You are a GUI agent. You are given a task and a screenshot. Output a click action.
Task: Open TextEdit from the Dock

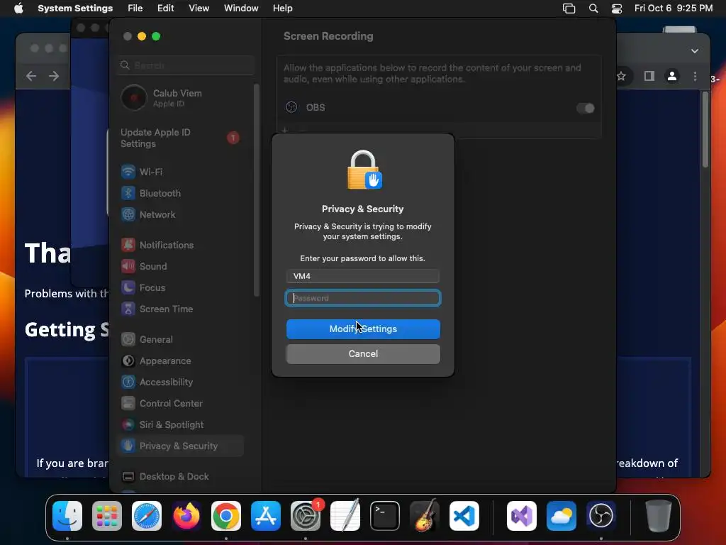tap(345, 516)
